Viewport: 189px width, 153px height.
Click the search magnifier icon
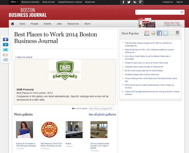(182, 12)
